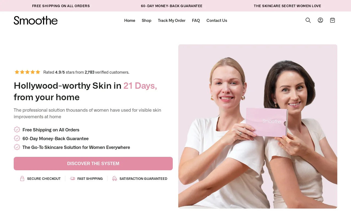
Task: Open the account profile icon
Action: pyautogui.click(x=320, y=20)
